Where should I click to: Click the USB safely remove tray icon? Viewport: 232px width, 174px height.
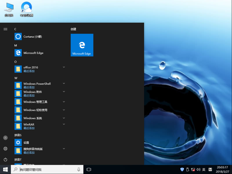click(x=188, y=169)
